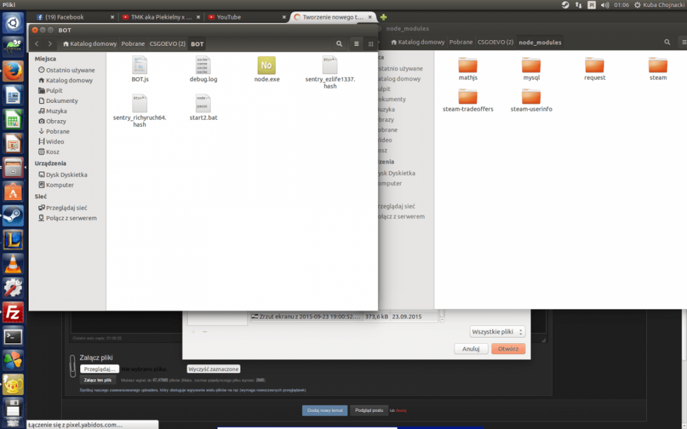Open FileZilla from the launcher
Screen dimensions: 687x429
(13, 312)
